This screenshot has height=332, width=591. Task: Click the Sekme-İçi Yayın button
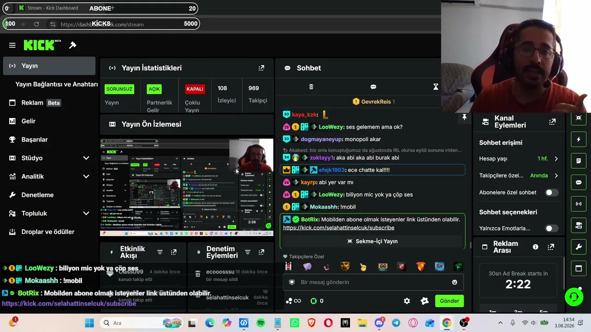(x=373, y=241)
